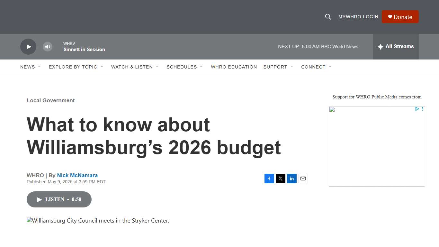Mute the stream audio
The height and width of the screenshot is (247, 439).
pyautogui.click(x=47, y=47)
